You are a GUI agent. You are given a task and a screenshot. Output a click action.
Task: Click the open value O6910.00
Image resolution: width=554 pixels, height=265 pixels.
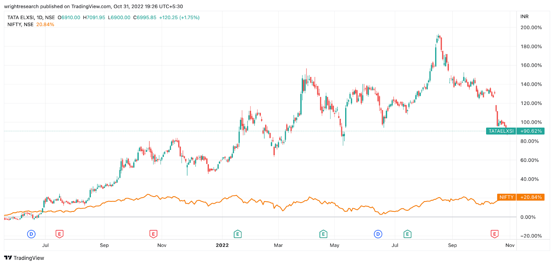tap(69, 18)
